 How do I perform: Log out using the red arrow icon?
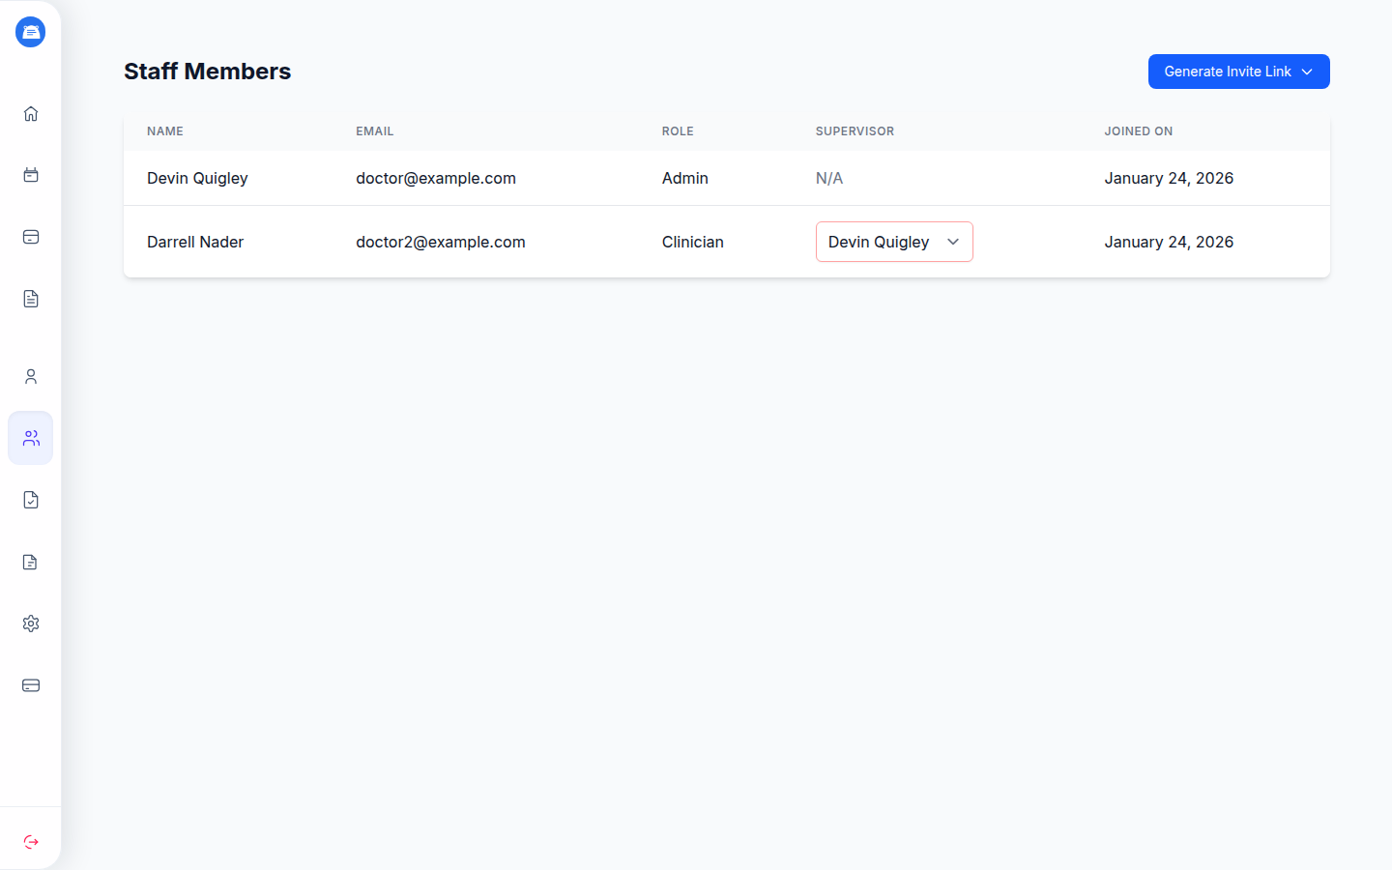pos(30,841)
